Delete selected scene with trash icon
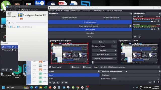161x90 pixels. tap(54, 82)
